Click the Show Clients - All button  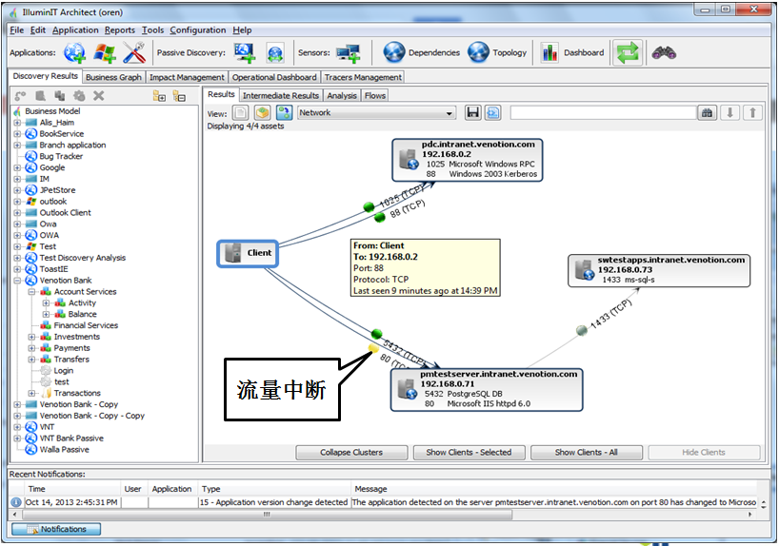click(587, 452)
